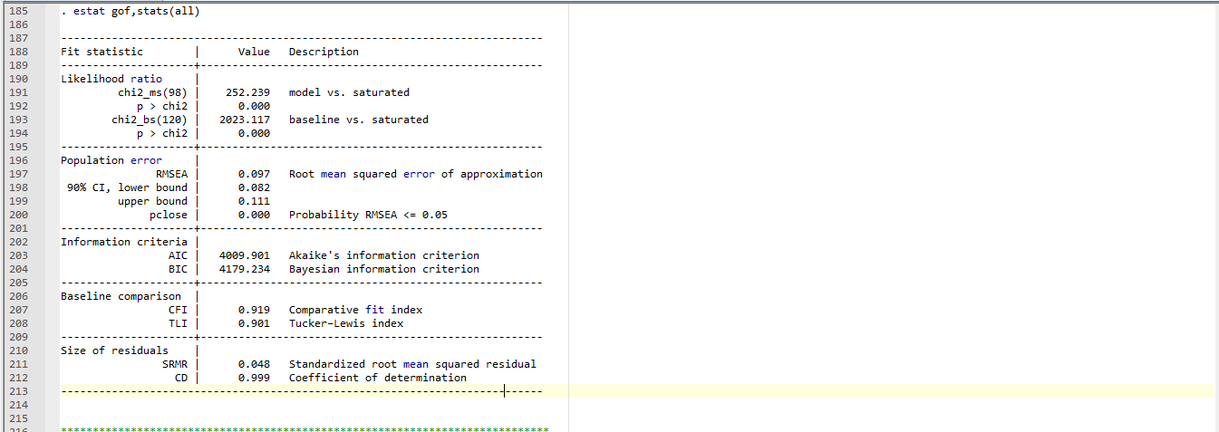Click the 'Root mean squared error of approximation' text
The image size is (1219, 432).
pos(415,174)
